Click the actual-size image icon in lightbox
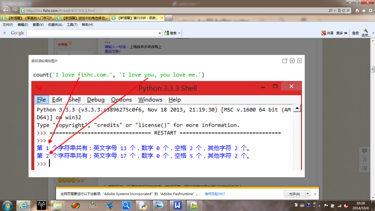The image size is (375, 211). [292, 61]
